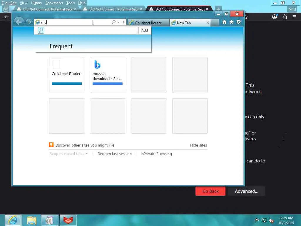Viewport: 301px width, 226px height.
Task: Click the orange Discover sites lightbulb icon
Action: (x=51, y=145)
